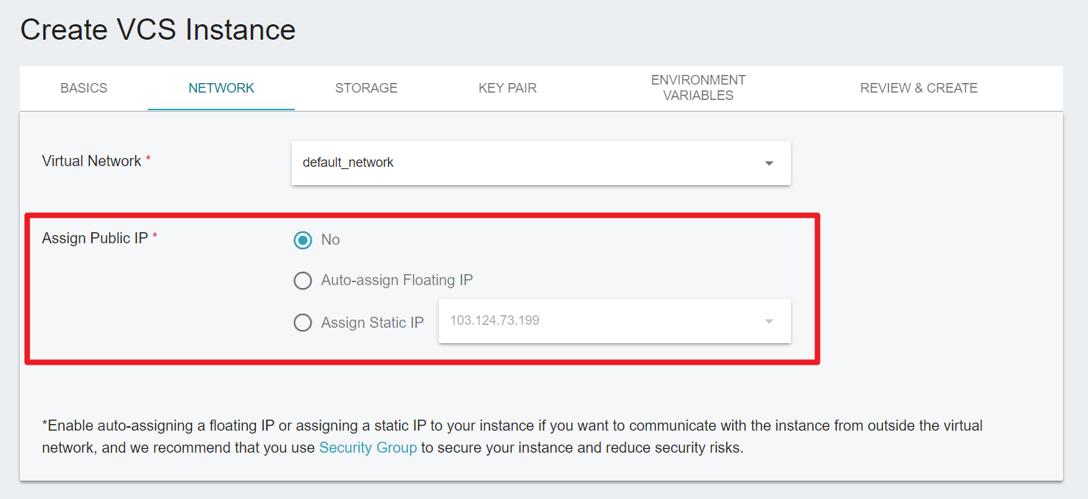
Task: Select the No public IP radio button
Action: pos(303,240)
